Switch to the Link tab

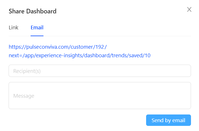coord(13,28)
